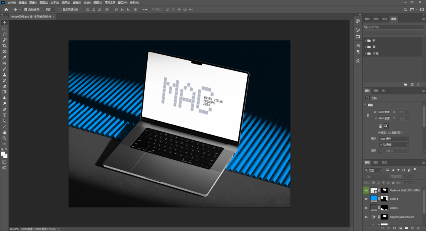Click the options bar three-dots more button
Image resolution: width=426 pixels, height=231 pixels.
pos(145,10)
